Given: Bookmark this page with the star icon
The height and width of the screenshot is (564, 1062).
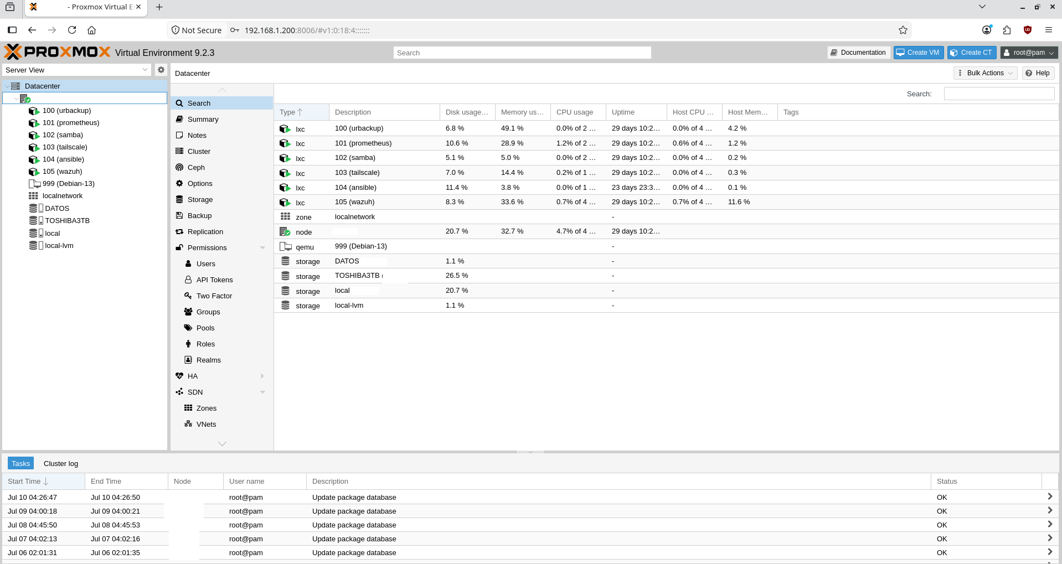Looking at the screenshot, I should pyautogui.click(x=903, y=30).
